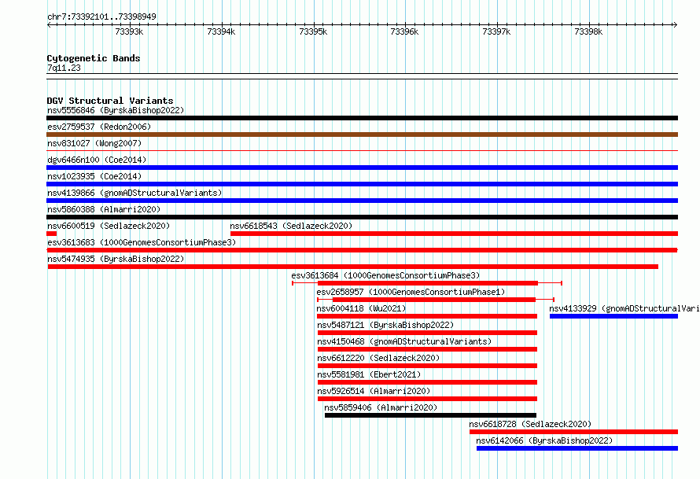
Task: Open nsv6142066 (ByrskaBishop2022) label
Action: (x=544, y=440)
